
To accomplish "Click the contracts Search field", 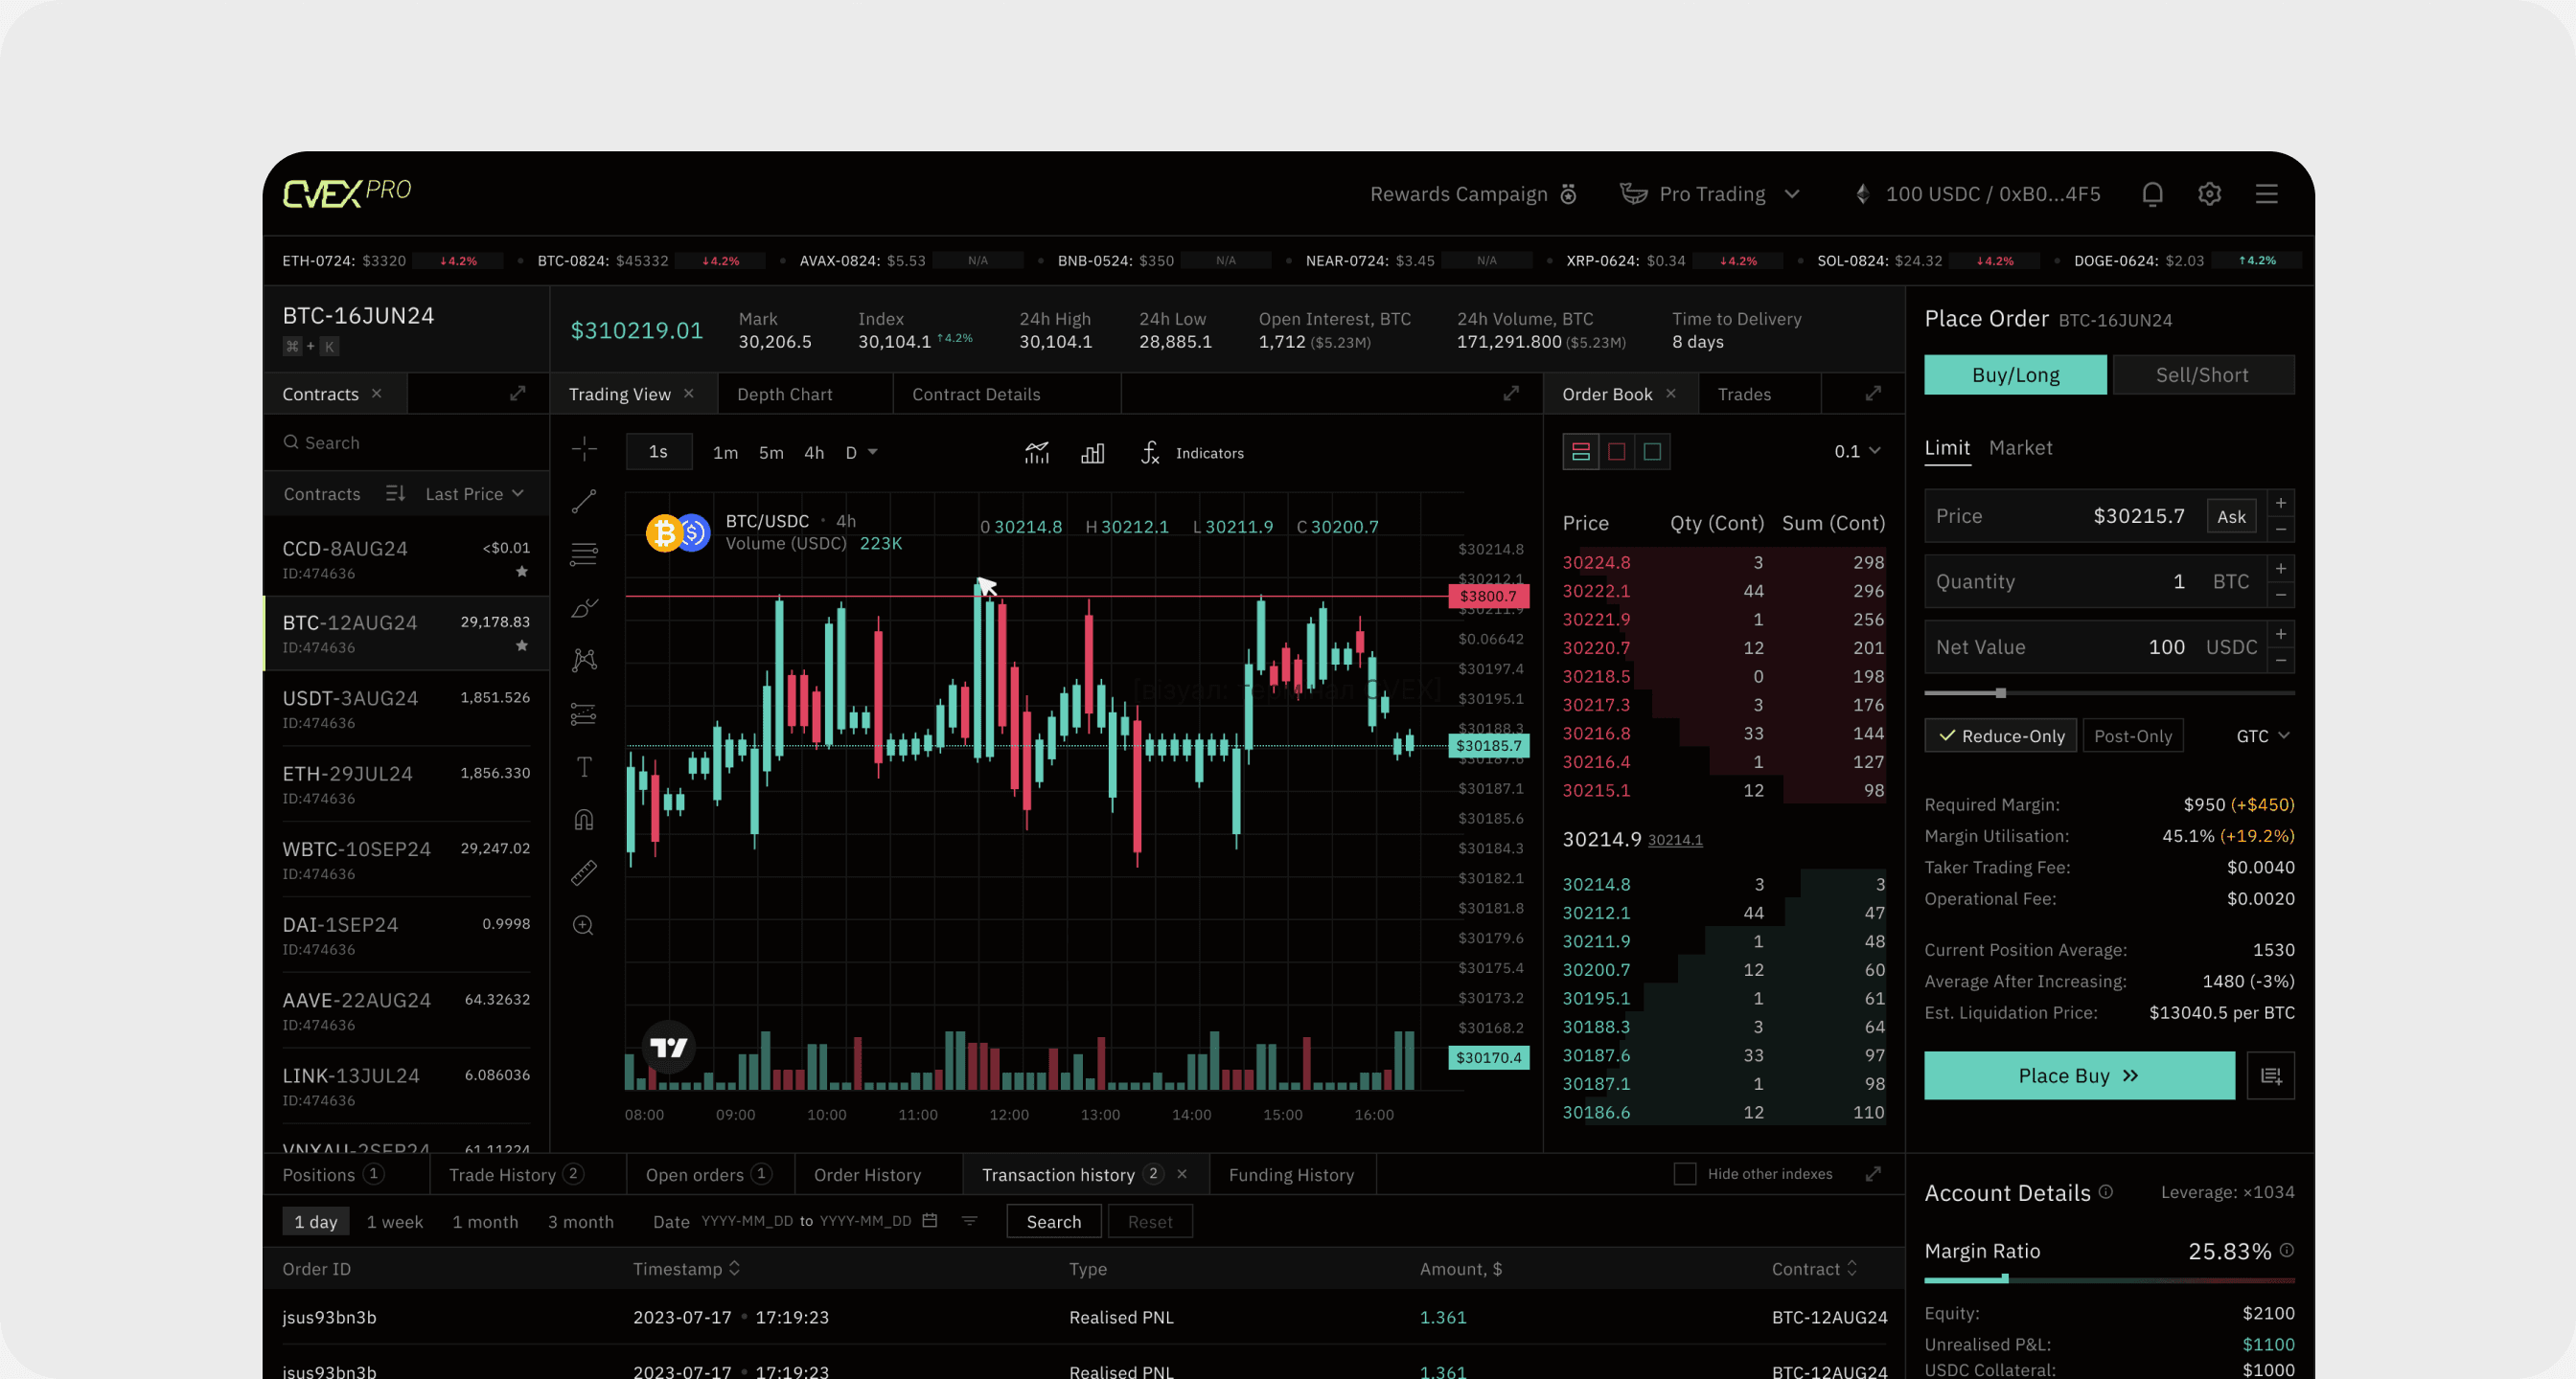I will 407,442.
